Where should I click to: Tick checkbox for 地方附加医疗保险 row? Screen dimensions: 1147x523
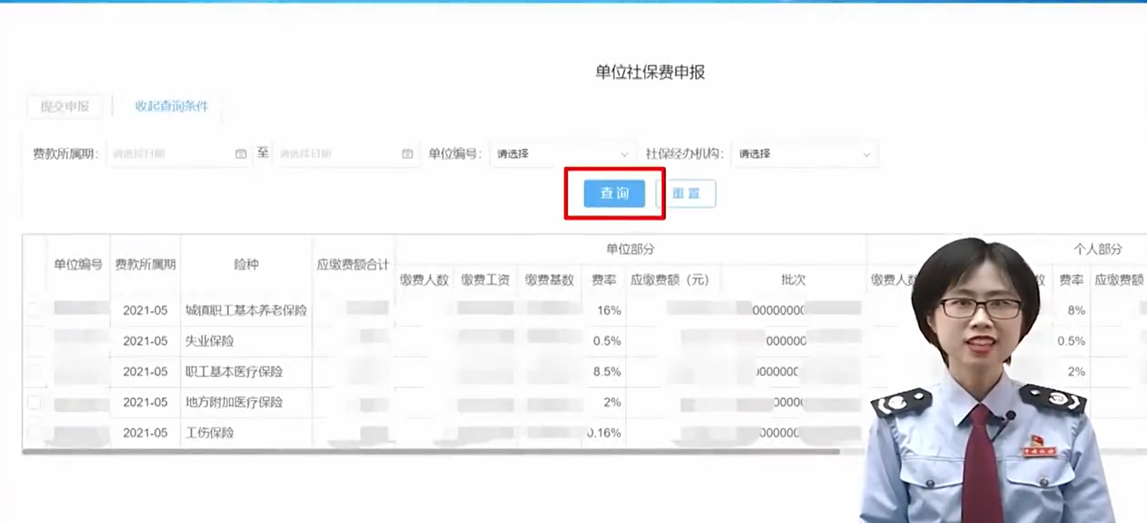pyautogui.click(x=34, y=402)
